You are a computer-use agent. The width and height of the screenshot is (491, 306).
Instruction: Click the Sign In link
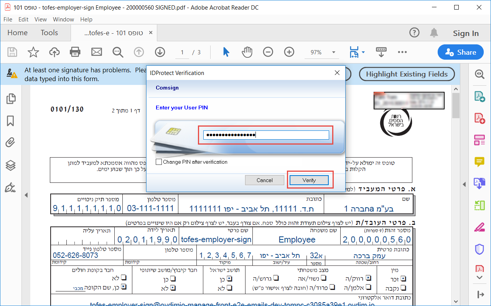click(x=466, y=33)
